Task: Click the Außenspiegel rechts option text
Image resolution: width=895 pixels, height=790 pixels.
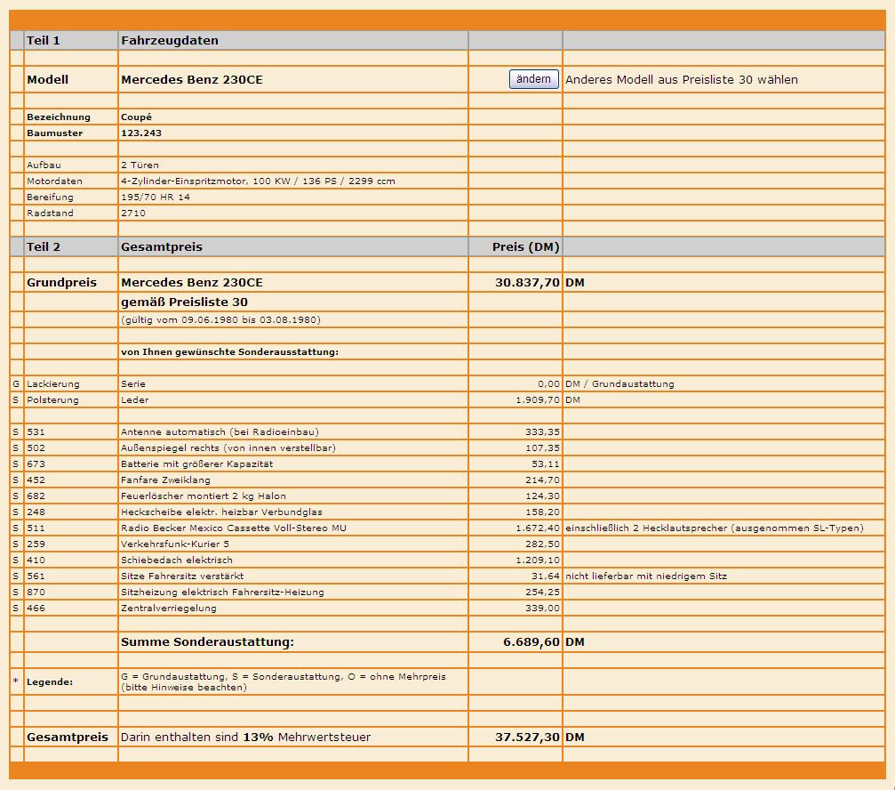Action: 228,447
